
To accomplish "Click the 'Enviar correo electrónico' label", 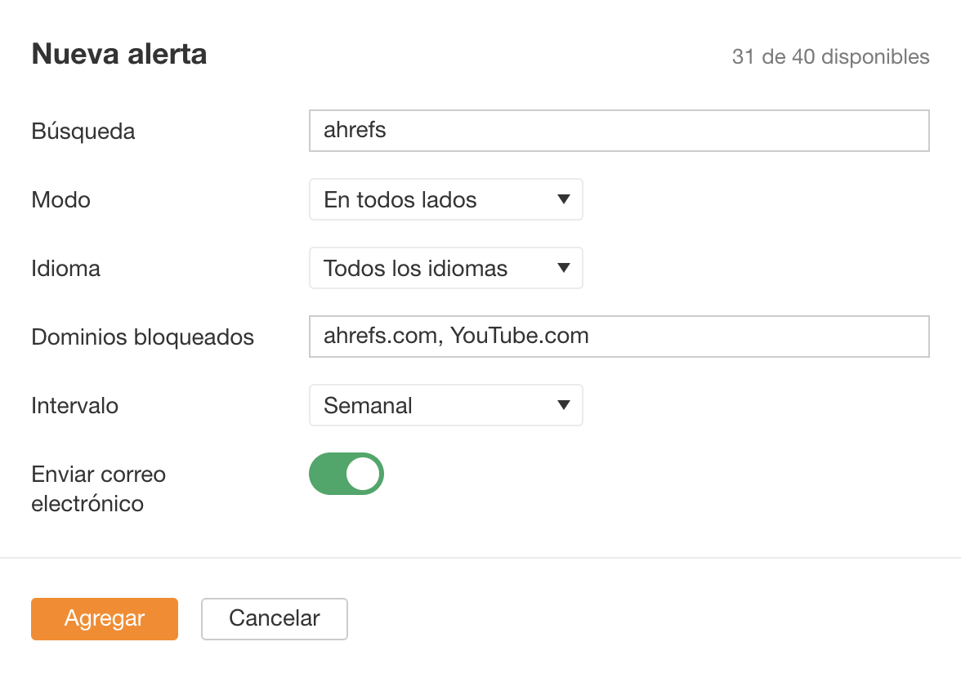I will (98, 488).
